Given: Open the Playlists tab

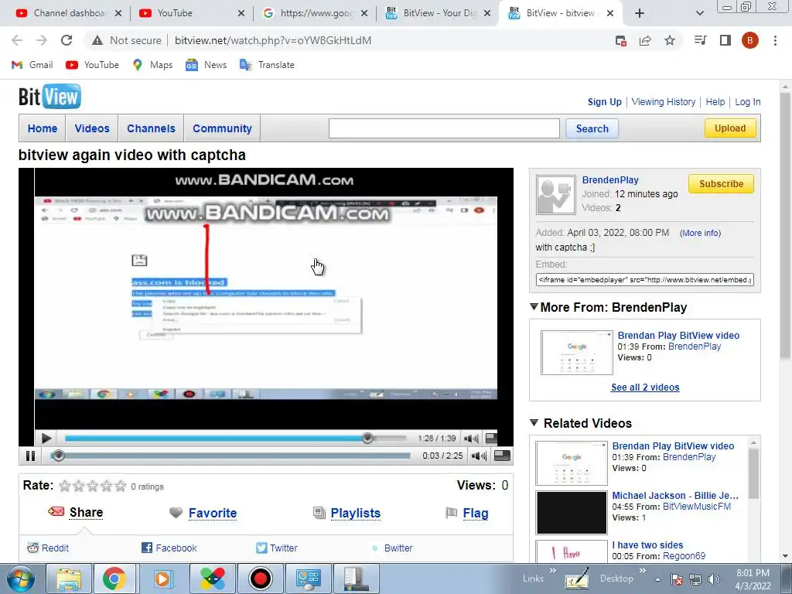Looking at the screenshot, I should 355,513.
